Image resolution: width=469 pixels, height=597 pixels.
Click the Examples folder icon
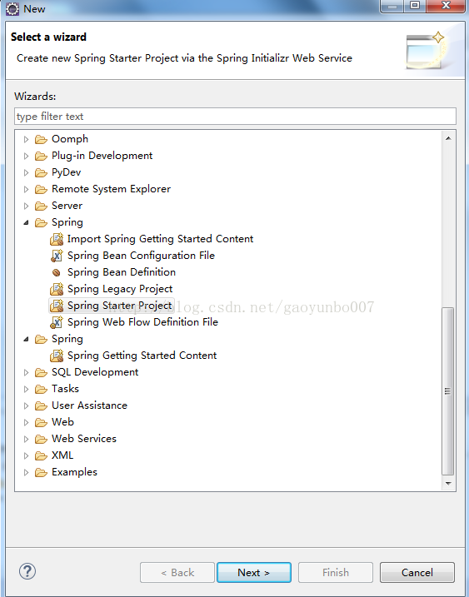click(41, 472)
